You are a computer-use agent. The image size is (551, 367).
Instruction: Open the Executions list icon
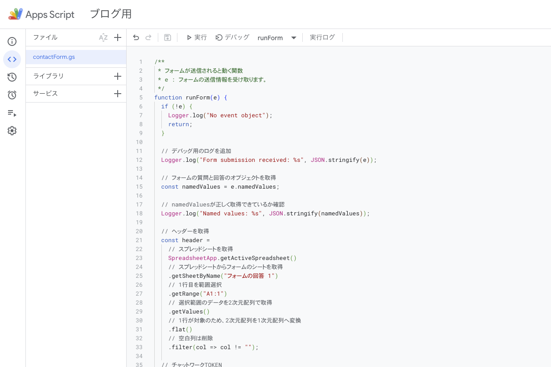click(12, 113)
